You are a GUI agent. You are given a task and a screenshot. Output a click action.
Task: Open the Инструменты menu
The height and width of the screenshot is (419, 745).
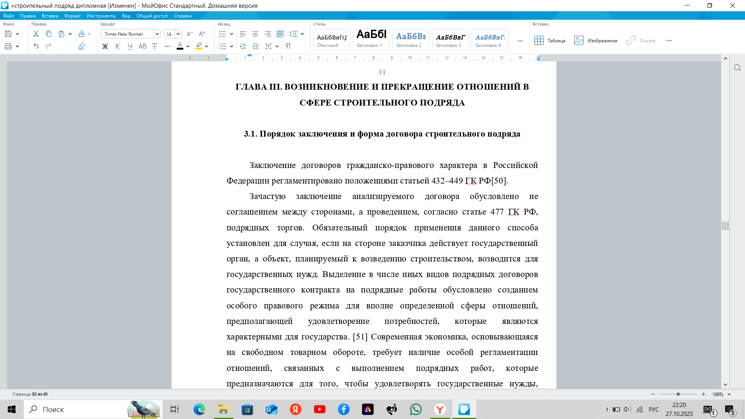tap(101, 16)
